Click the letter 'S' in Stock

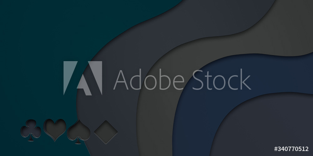pyautogui.click(x=199, y=80)
